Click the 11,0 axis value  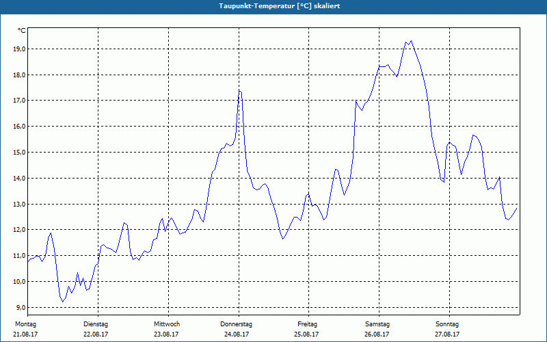[x=20, y=255]
